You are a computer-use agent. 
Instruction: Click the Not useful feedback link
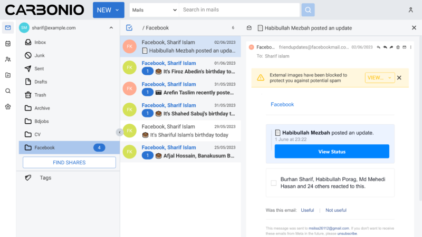[x=336, y=210]
